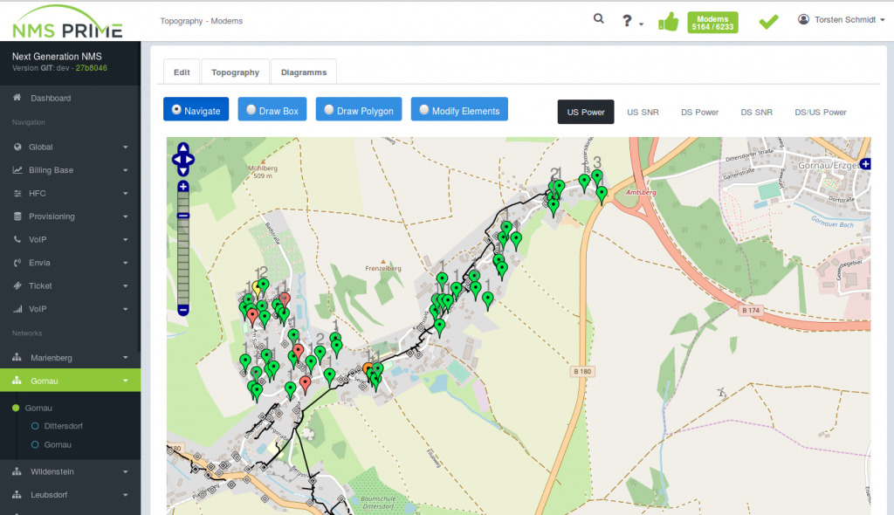Click the user avatar icon

(803, 19)
